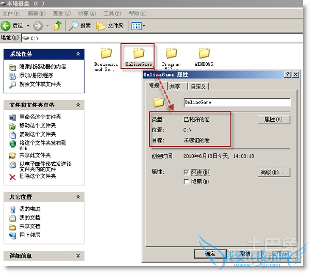Click the 未标记的卷 target value
Image resolution: width=310 pixels, height=273 pixels.
click(196, 140)
